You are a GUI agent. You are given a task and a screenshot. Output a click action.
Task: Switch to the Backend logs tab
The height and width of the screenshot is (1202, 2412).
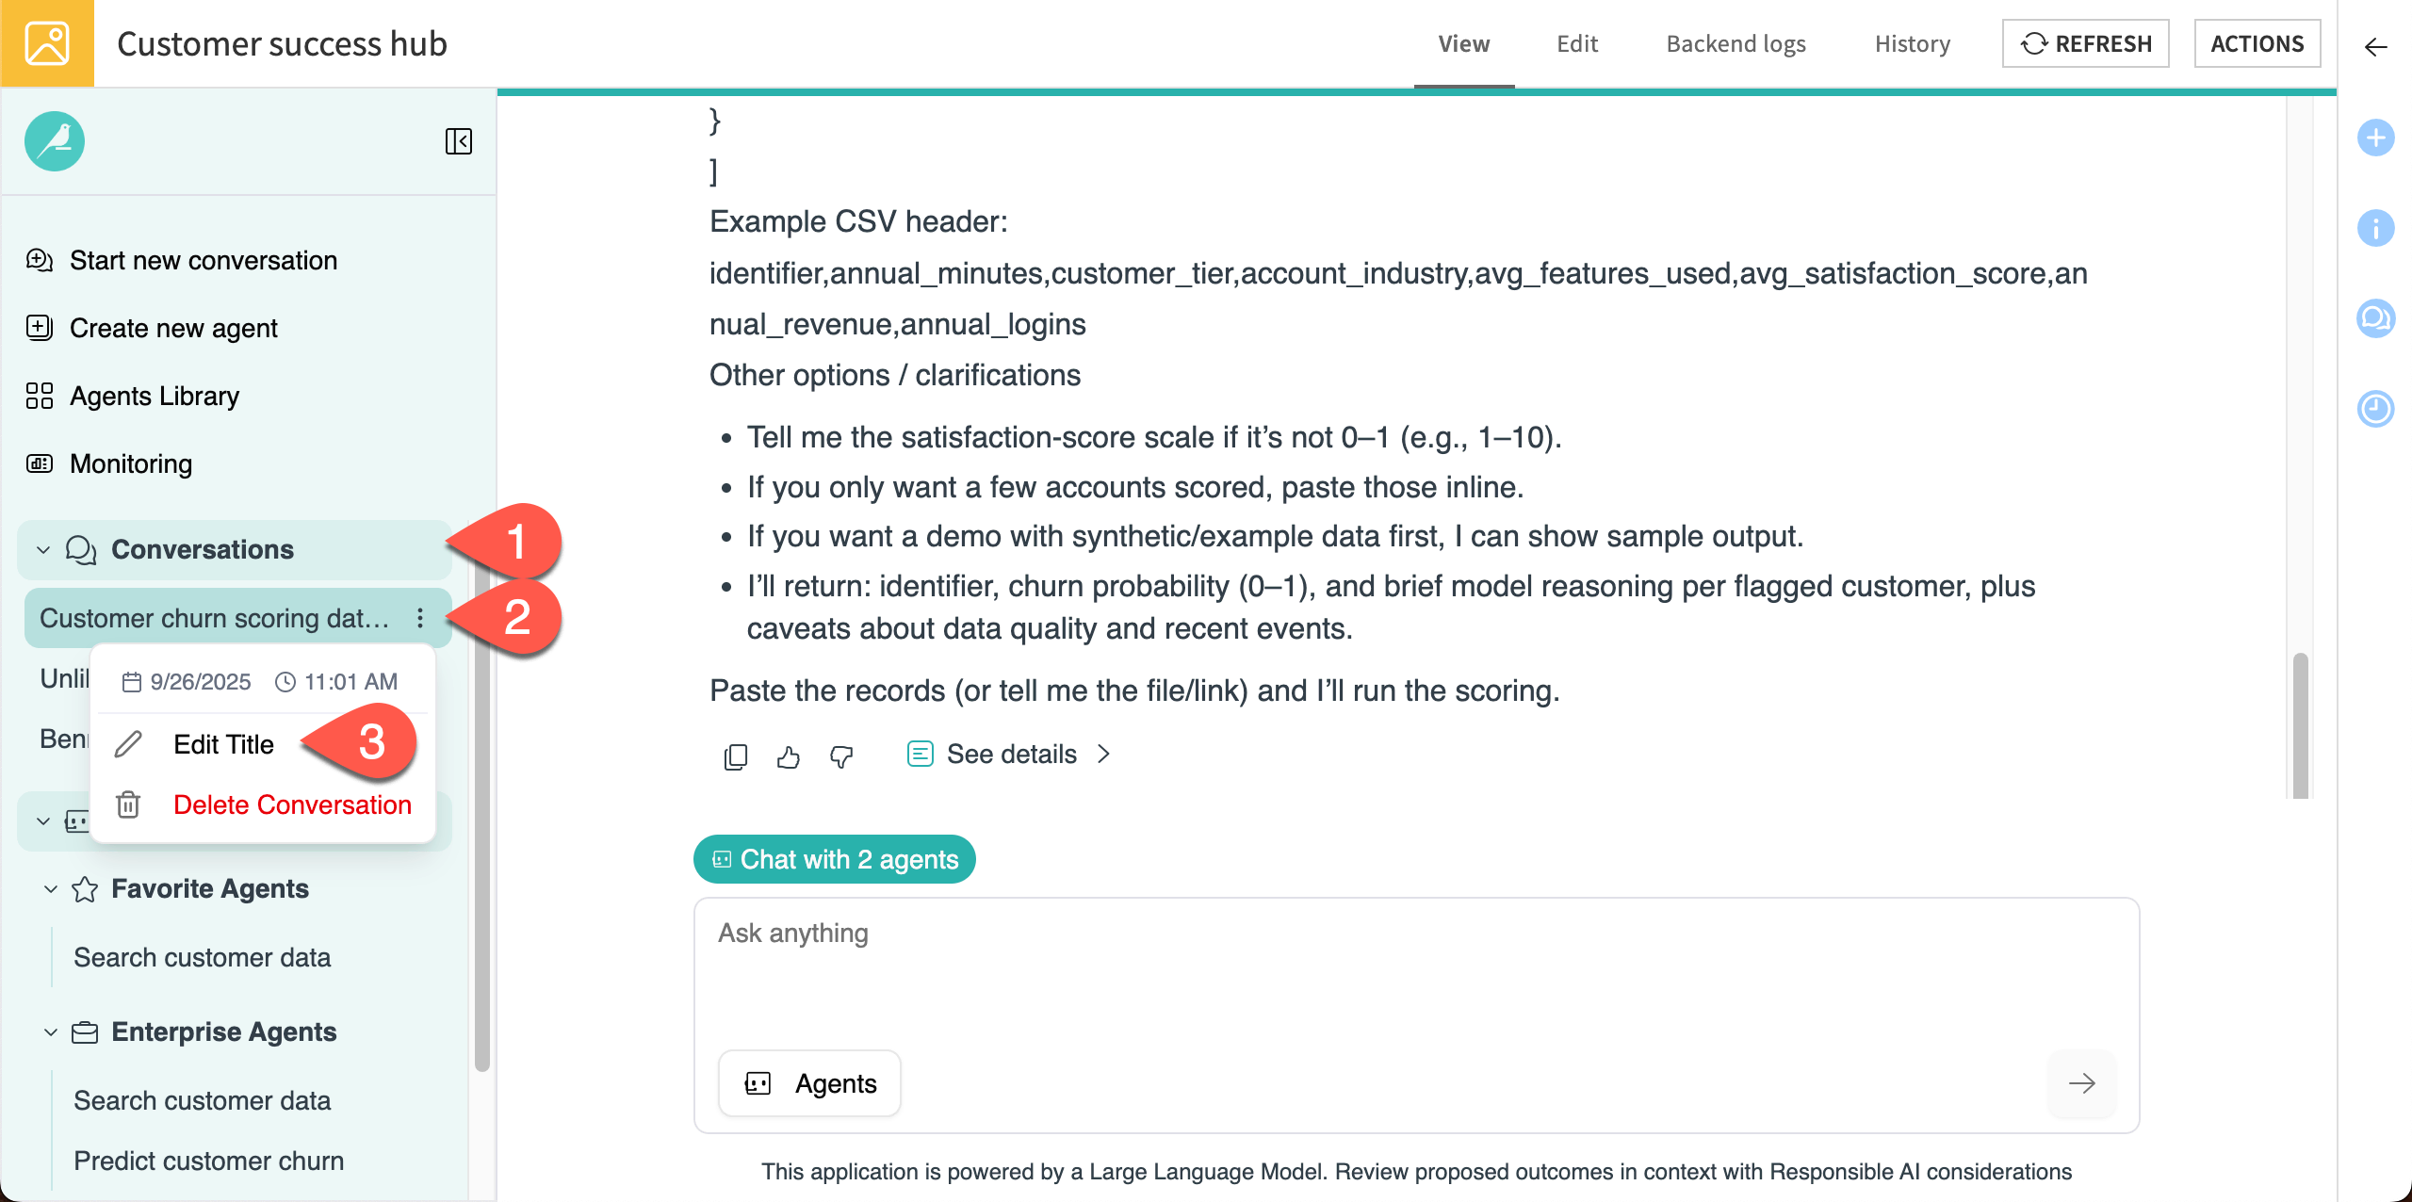point(1736,44)
